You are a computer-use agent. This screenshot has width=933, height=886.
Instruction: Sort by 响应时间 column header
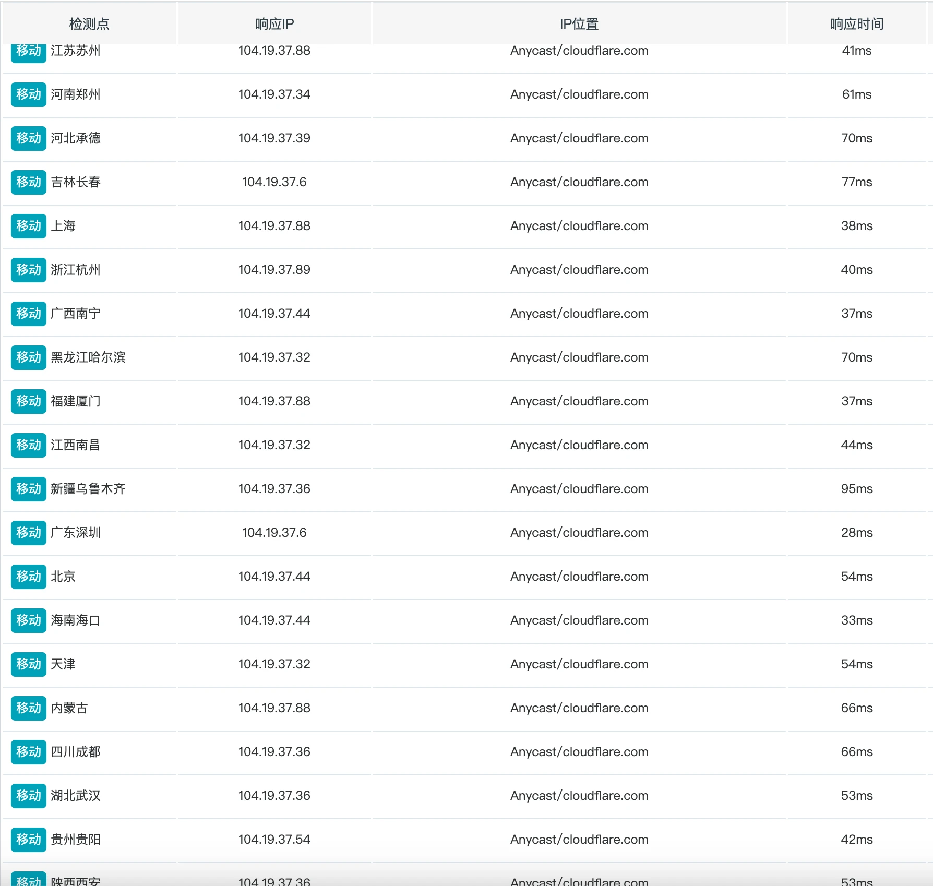coord(856,24)
